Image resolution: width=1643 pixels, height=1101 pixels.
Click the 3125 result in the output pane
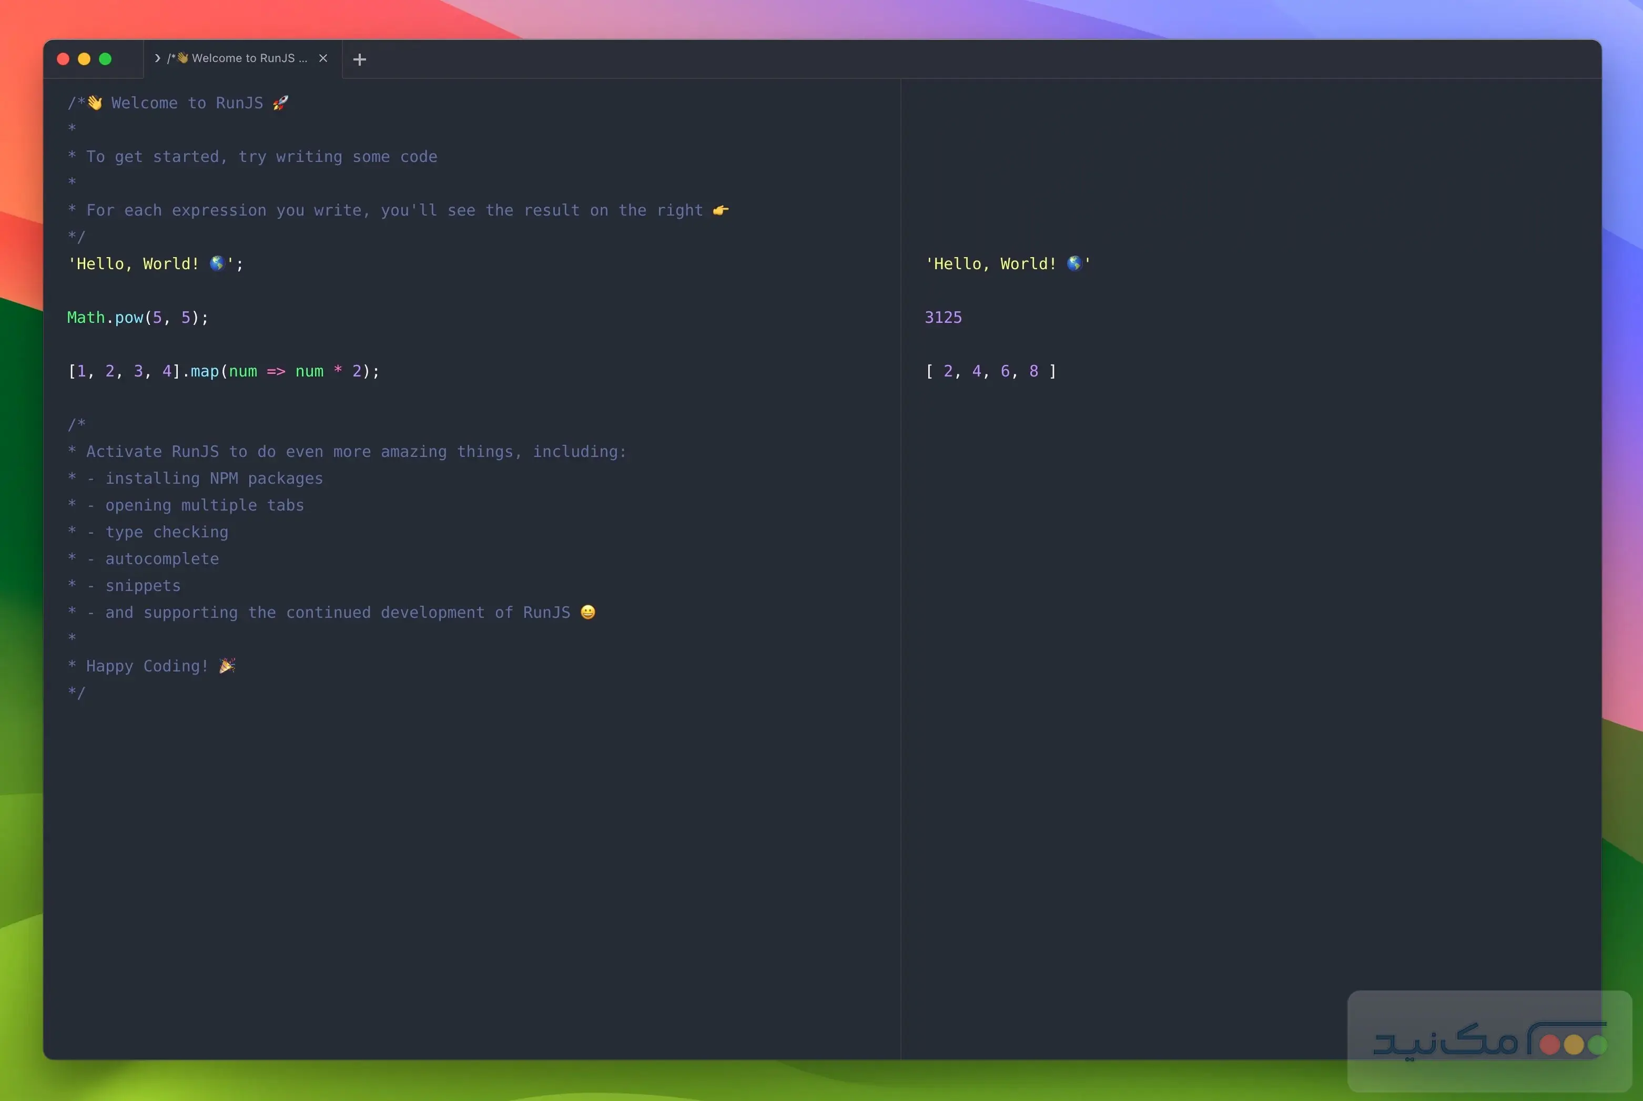point(943,318)
